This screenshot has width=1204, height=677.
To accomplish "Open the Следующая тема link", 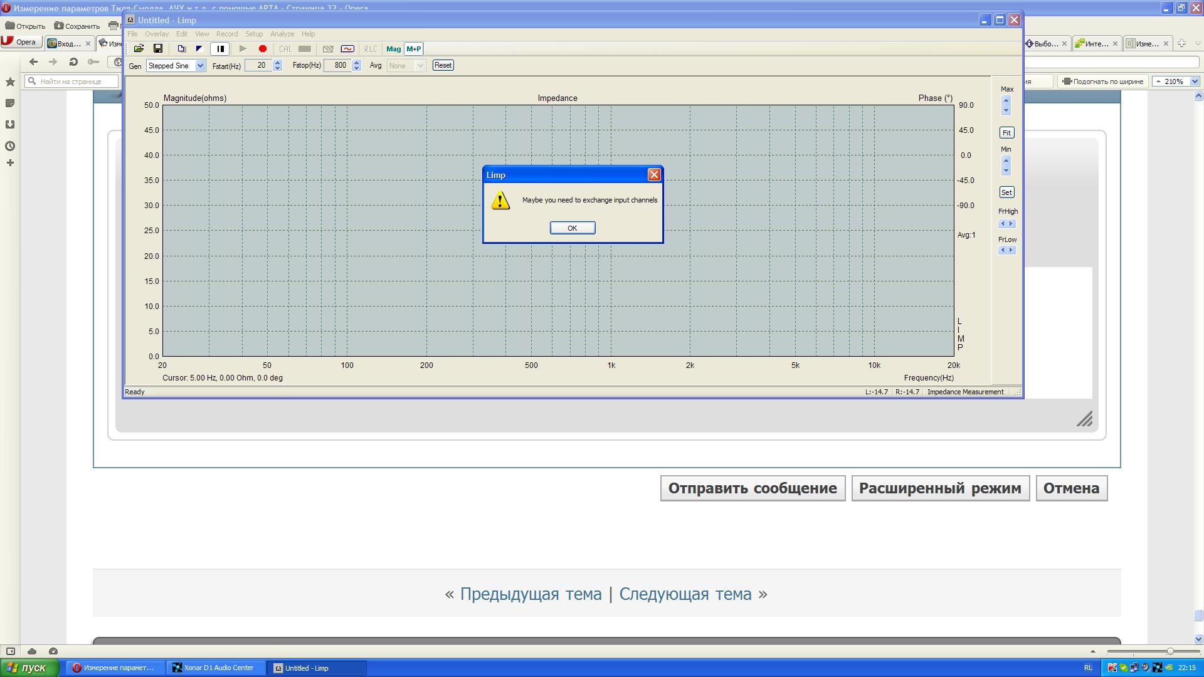I will [x=685, y=594].
